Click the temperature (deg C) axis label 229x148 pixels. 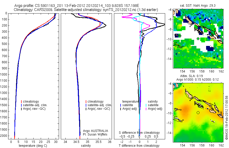[x=33, y=146]
